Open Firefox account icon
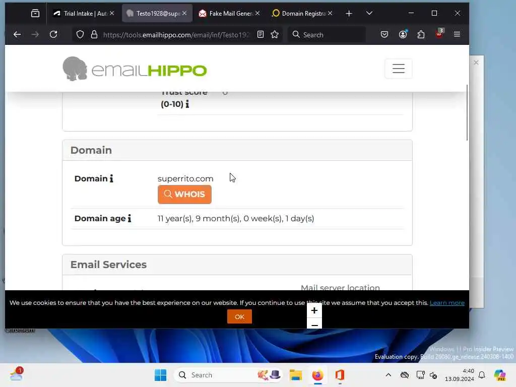The image size is (516, 387). 403,35
